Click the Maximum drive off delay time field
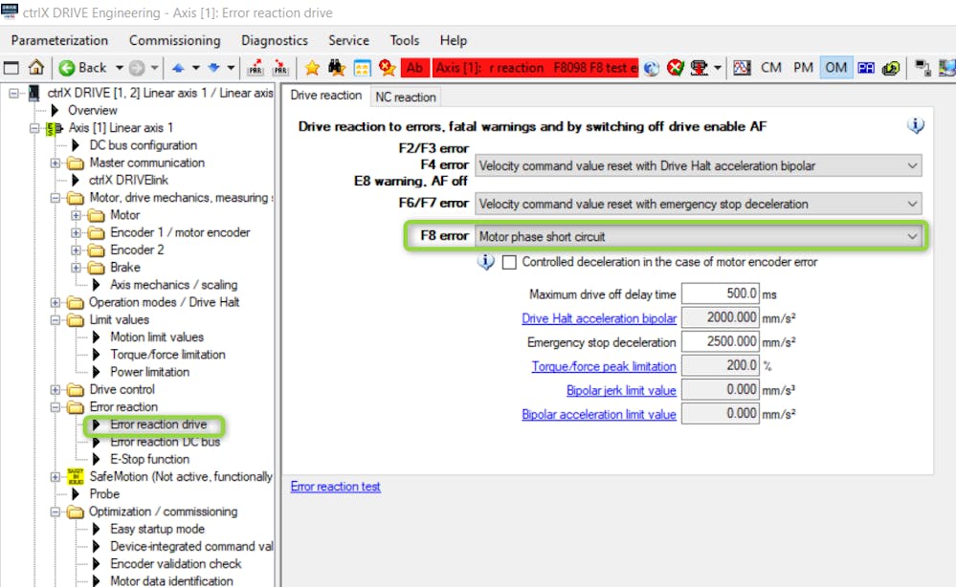Screen dimensions: 956x587 [x=720, y=293]
